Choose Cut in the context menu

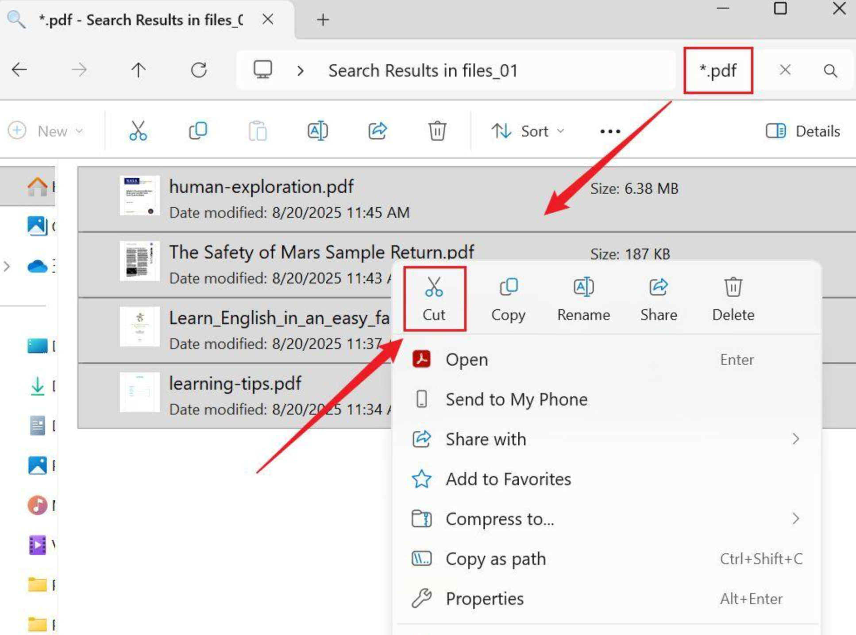point(434,299)
